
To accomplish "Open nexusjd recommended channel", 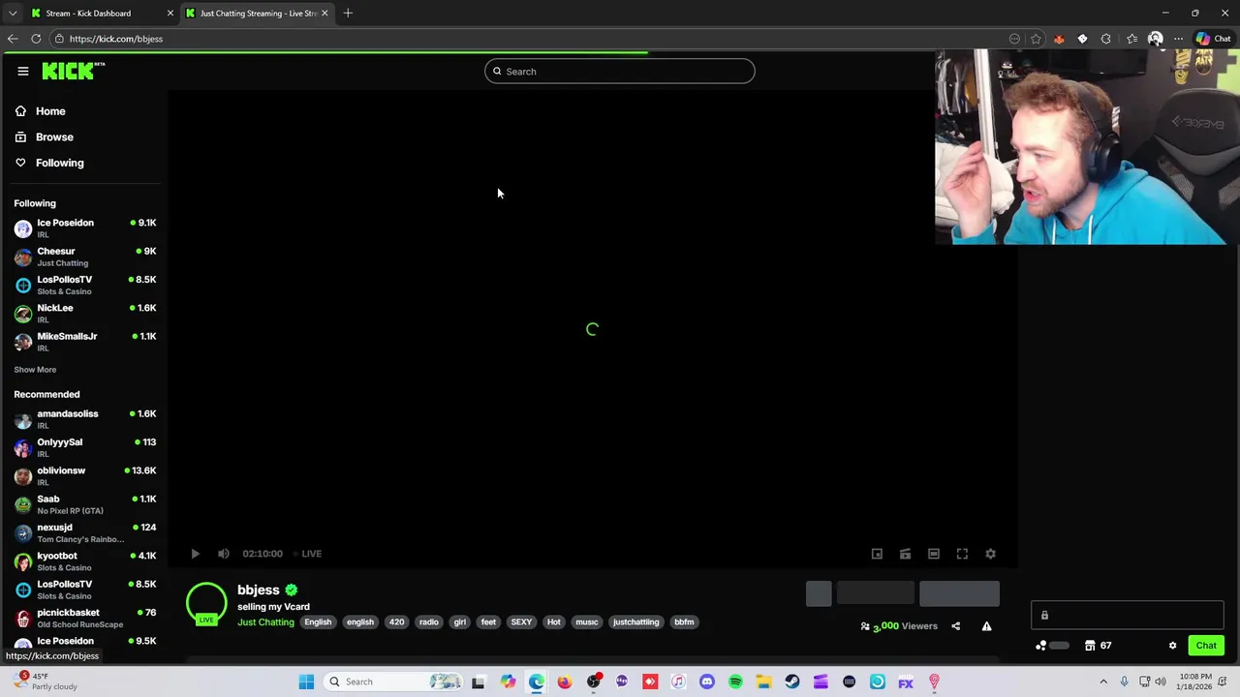I will (x=85, y=532).
